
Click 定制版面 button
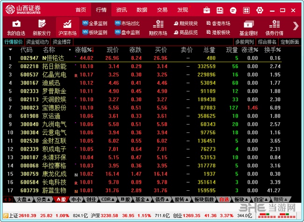[x=290, y=42]
